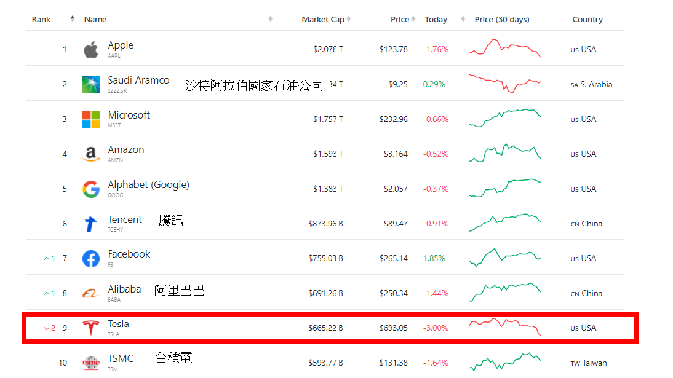673x378 pixels.
Task: Click the Saudi Aramco logo
Action: (x=90, y=85)
